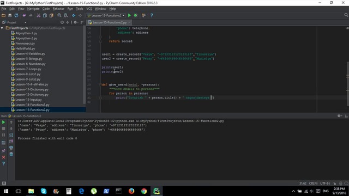Click the Undo toolbar arrow
The width and height of the screenshot is (349, 196).
point(24,15)
